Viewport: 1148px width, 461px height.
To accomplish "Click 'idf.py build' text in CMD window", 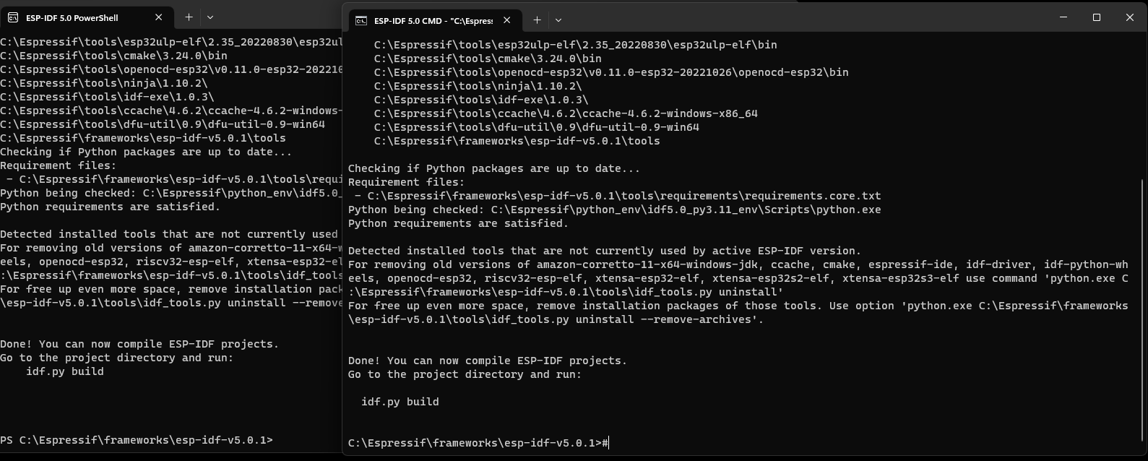I will pyautogui.click(x=400, y=402).
